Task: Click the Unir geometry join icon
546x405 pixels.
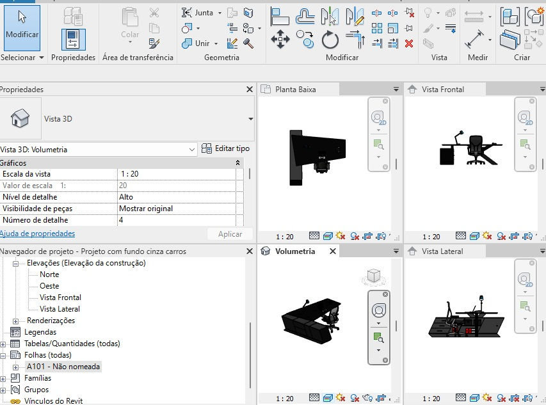Action: (187, 44)
